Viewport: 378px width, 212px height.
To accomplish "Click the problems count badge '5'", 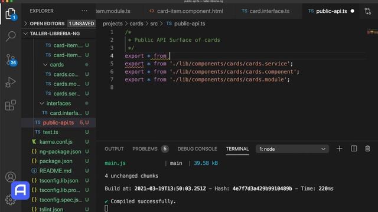I will [x=165, y=149].
